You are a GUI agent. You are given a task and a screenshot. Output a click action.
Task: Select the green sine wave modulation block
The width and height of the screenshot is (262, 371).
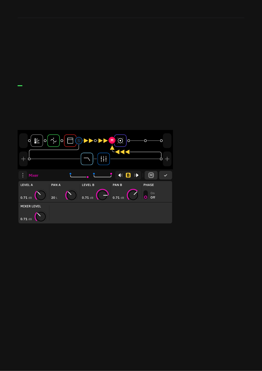(x=54, y=141)
